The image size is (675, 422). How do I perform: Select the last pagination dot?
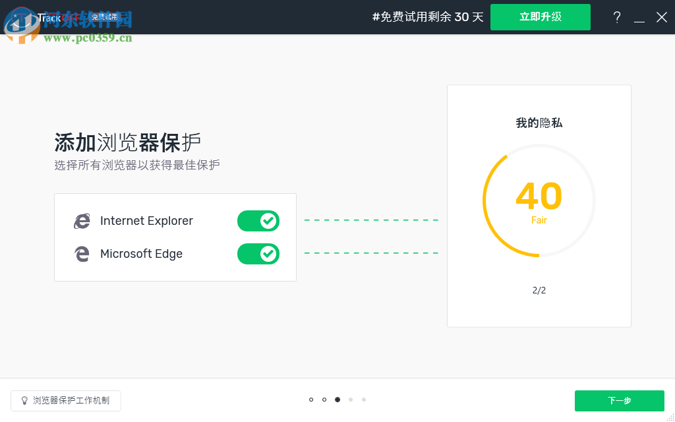(x=364, y=400)
